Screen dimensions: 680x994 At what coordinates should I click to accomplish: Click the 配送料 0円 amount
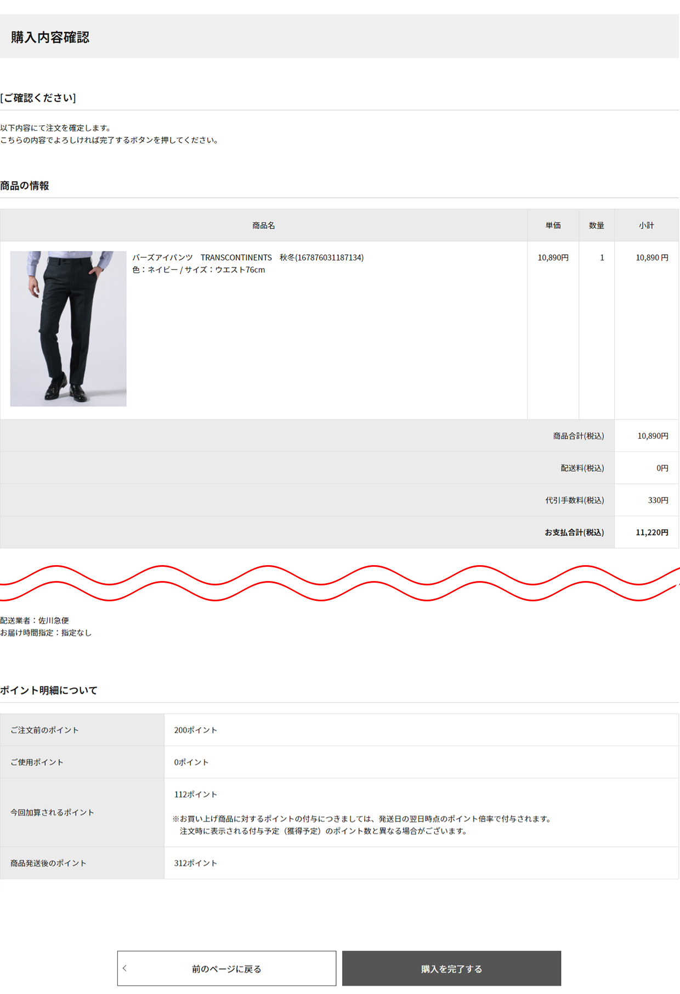coord(662,468)
